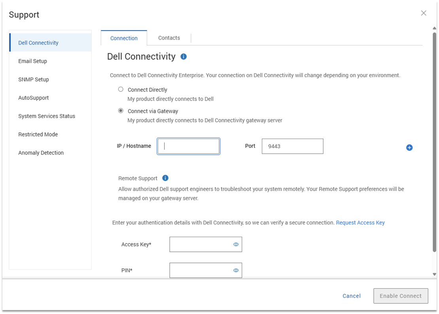
Task: Open the Anomaly Detection section
Action: coord(41,153)
